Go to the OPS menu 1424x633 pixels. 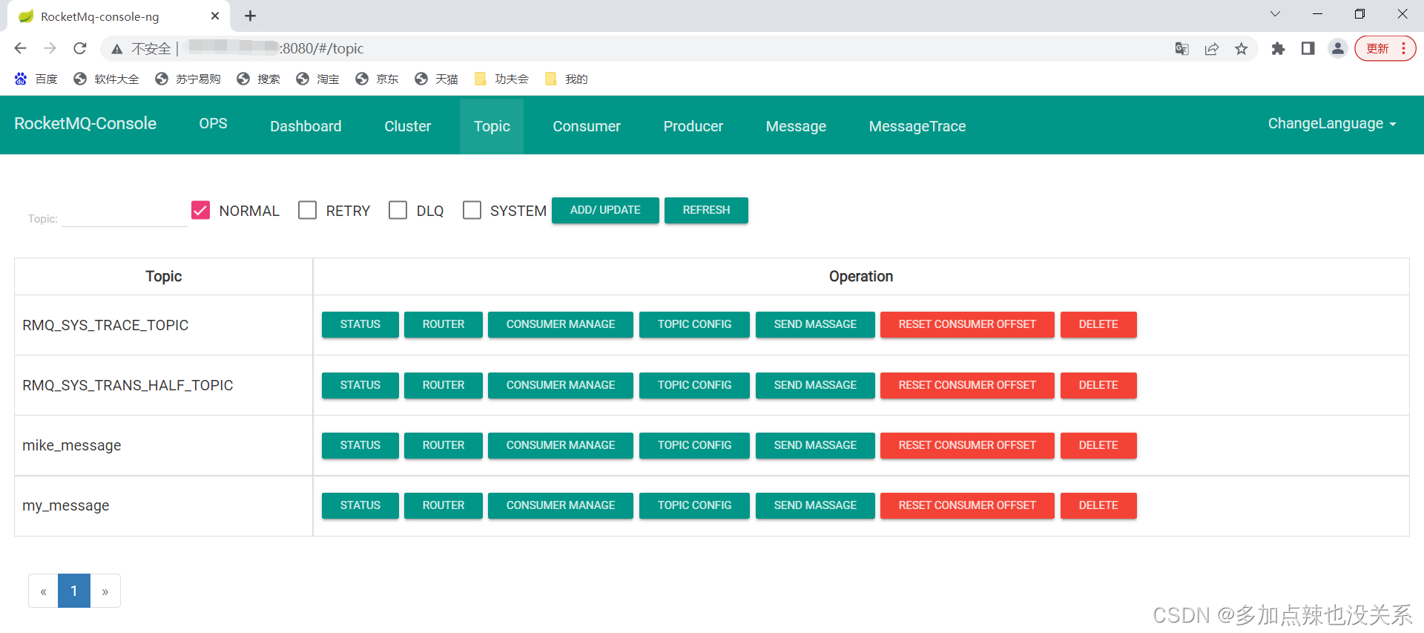pos(213,124)
